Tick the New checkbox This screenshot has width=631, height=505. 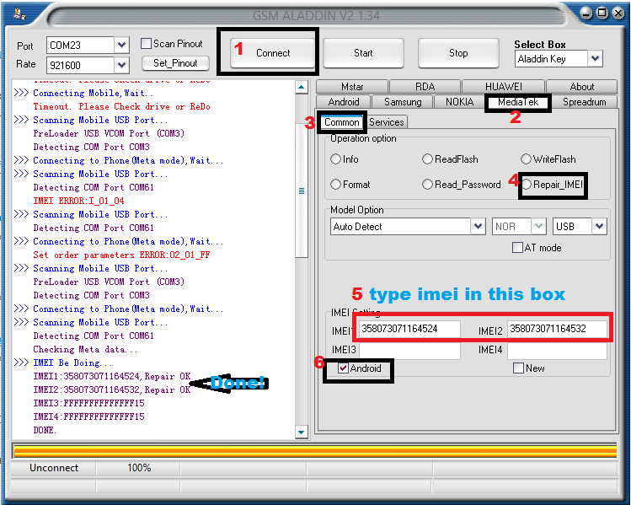(518, 368)
